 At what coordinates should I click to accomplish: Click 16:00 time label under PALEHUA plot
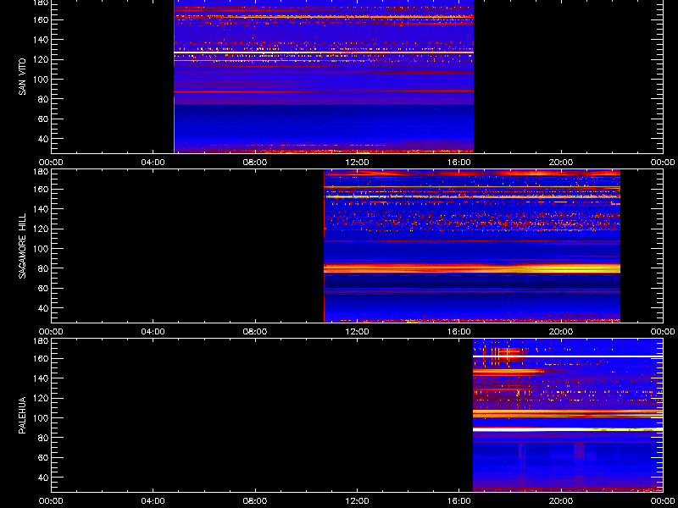pyautogui.click(x=459, y=501)
